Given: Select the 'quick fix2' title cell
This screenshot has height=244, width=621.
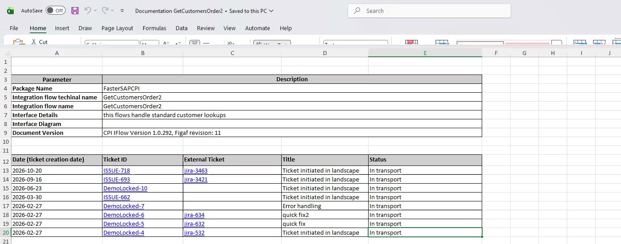Looking at the screenshot, I should 325,215.
